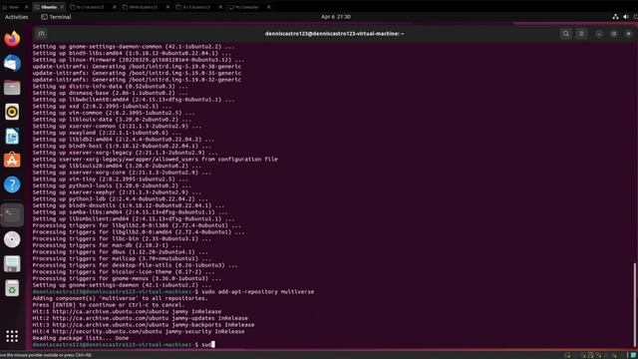Click the 'Setting up xwayland' line

click(x=107, y=133)
